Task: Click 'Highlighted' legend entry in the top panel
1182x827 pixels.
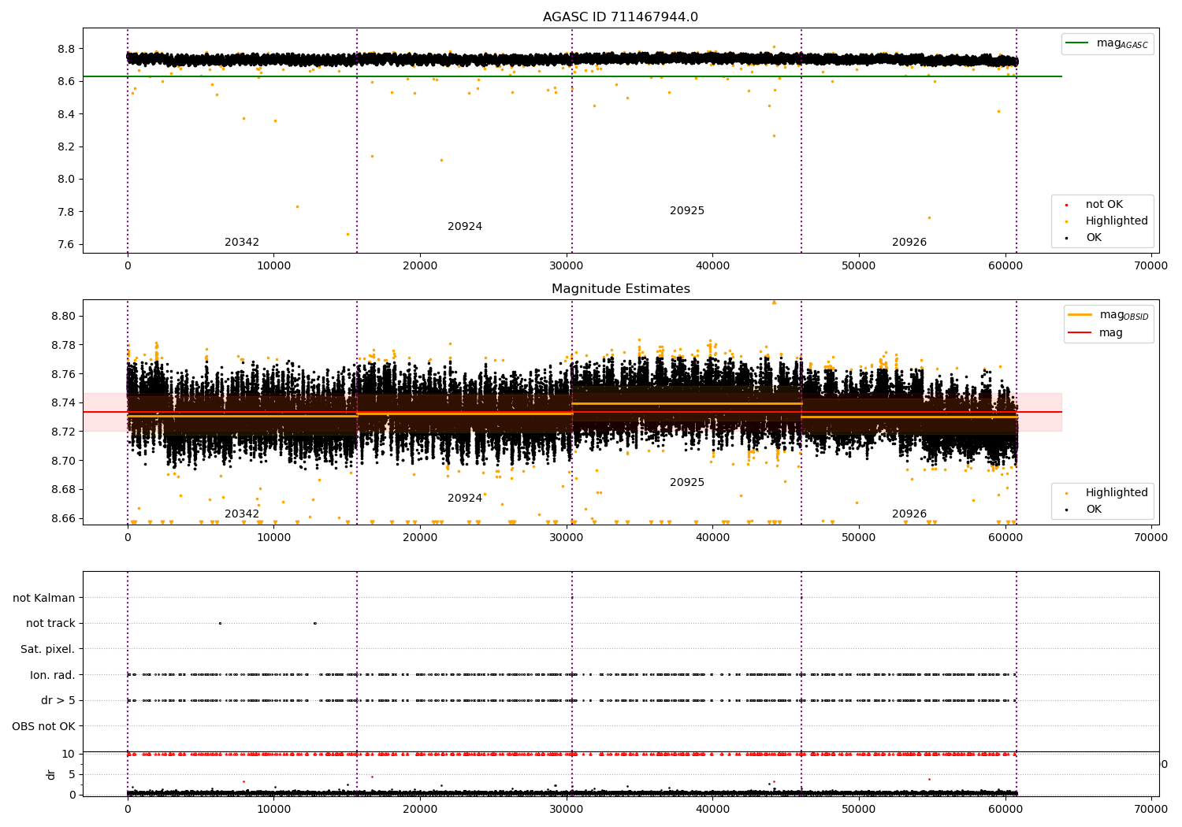Action: 1107,221
